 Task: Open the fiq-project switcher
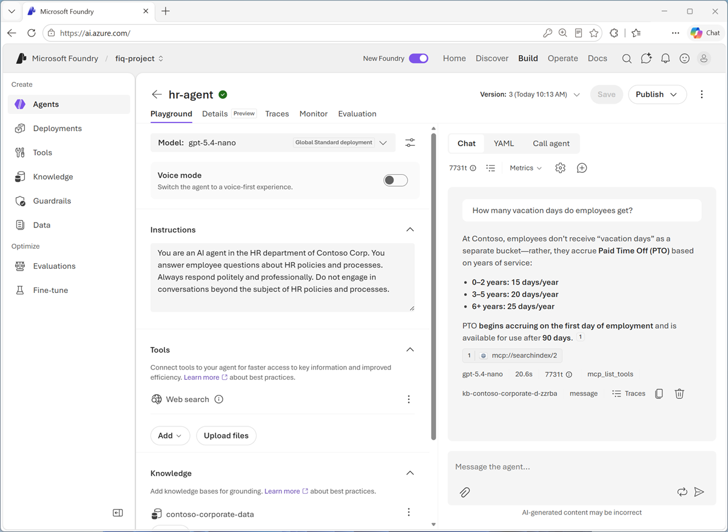point(140,59)
